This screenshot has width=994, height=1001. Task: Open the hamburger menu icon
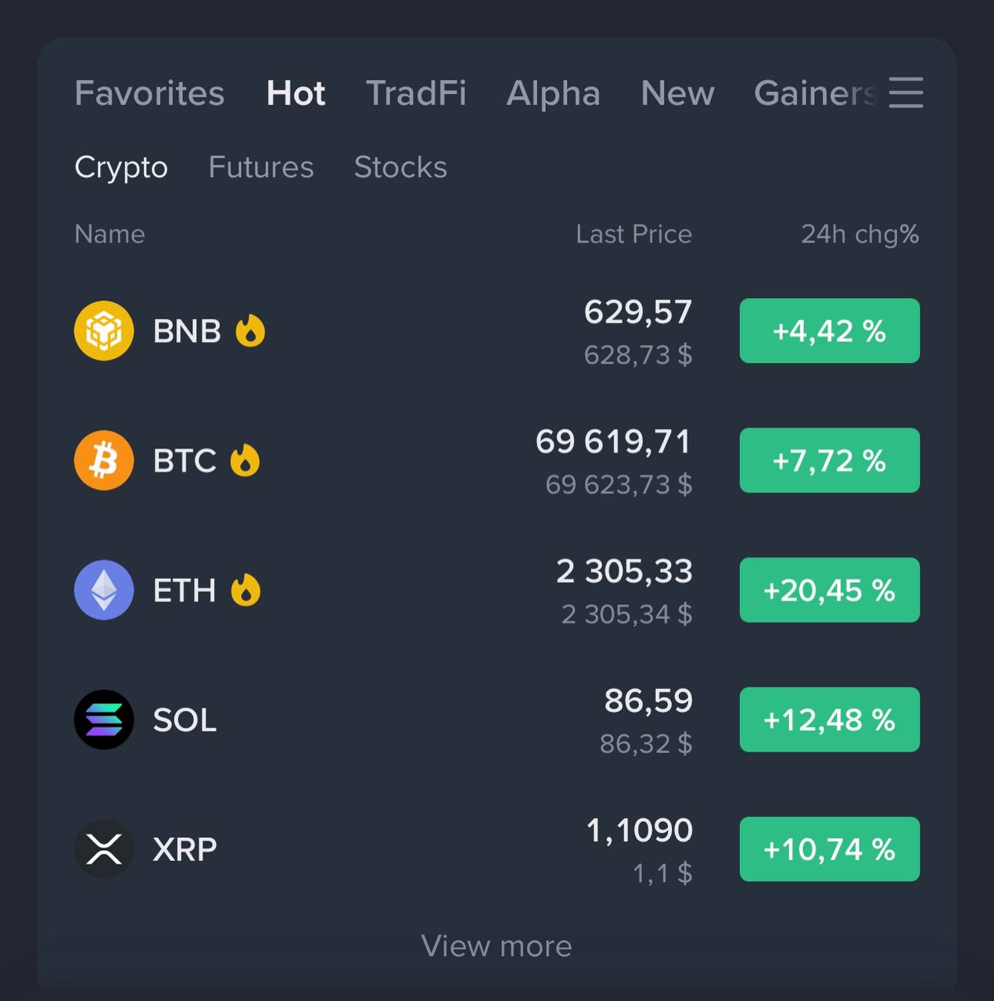coord(906,92)
